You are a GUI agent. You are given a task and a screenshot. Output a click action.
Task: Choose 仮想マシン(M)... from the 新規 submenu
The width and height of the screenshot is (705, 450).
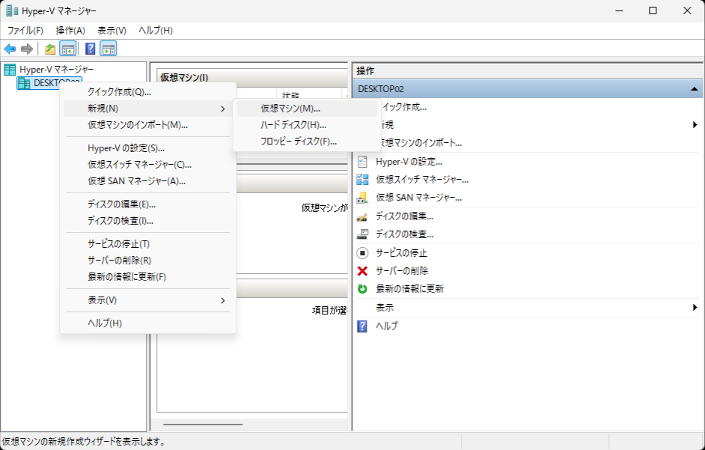[307, 109]
